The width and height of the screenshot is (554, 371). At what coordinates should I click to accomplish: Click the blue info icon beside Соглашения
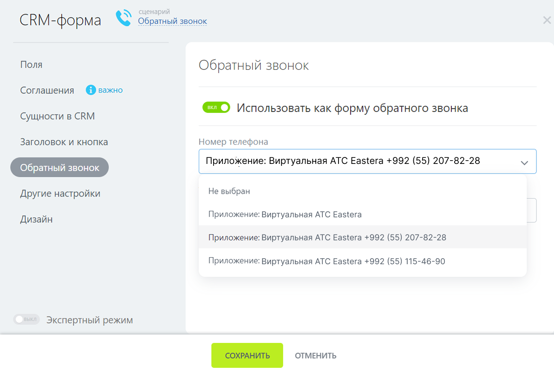91,90
